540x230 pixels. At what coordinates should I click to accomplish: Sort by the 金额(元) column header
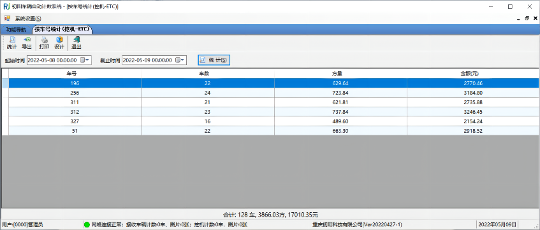click(x=473, y=74)
